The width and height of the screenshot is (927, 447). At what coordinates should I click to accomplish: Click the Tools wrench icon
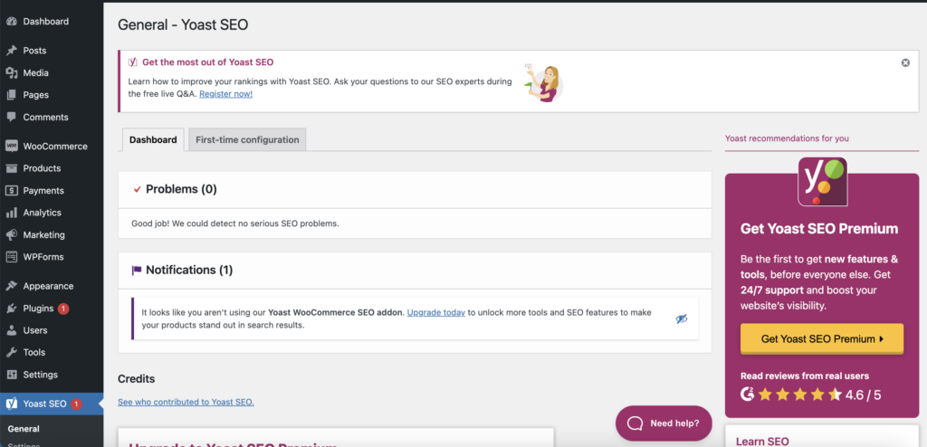tap(12, 352)
